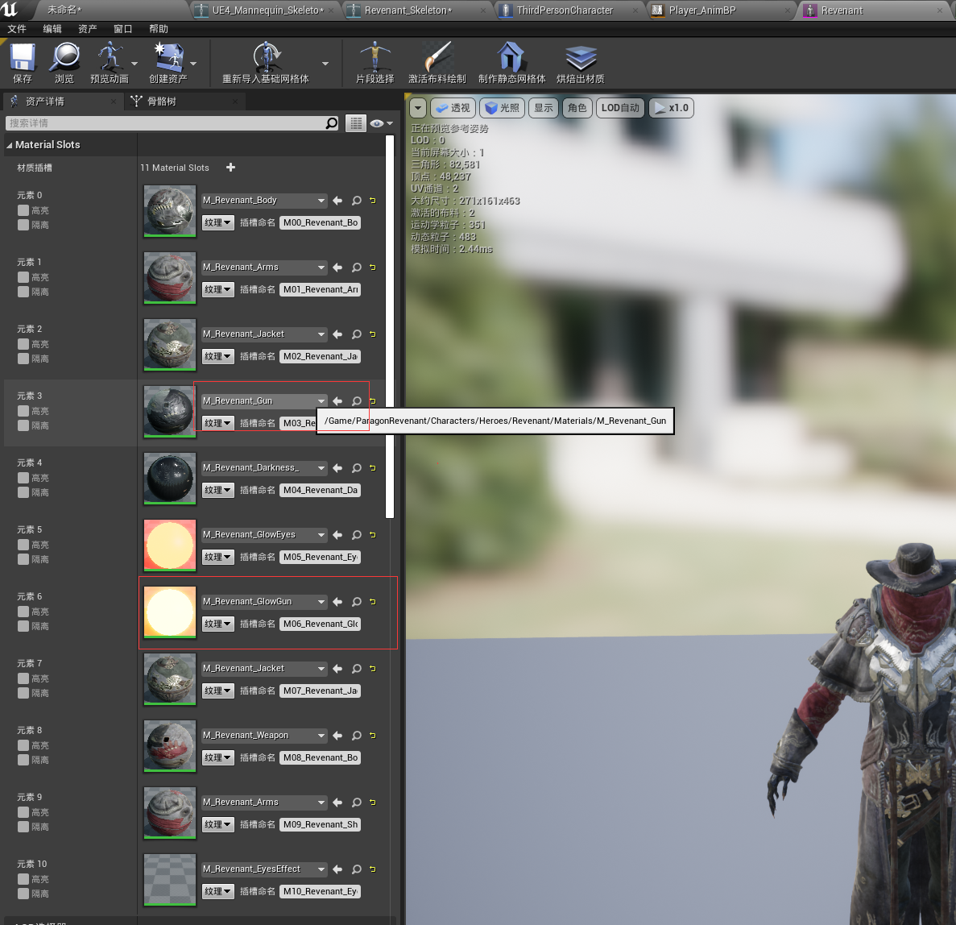Viewport: 956px width, 925px height.
Task: Enable 高亮 highlight checkbox for 元素 0
Action: tap(23, 210)
